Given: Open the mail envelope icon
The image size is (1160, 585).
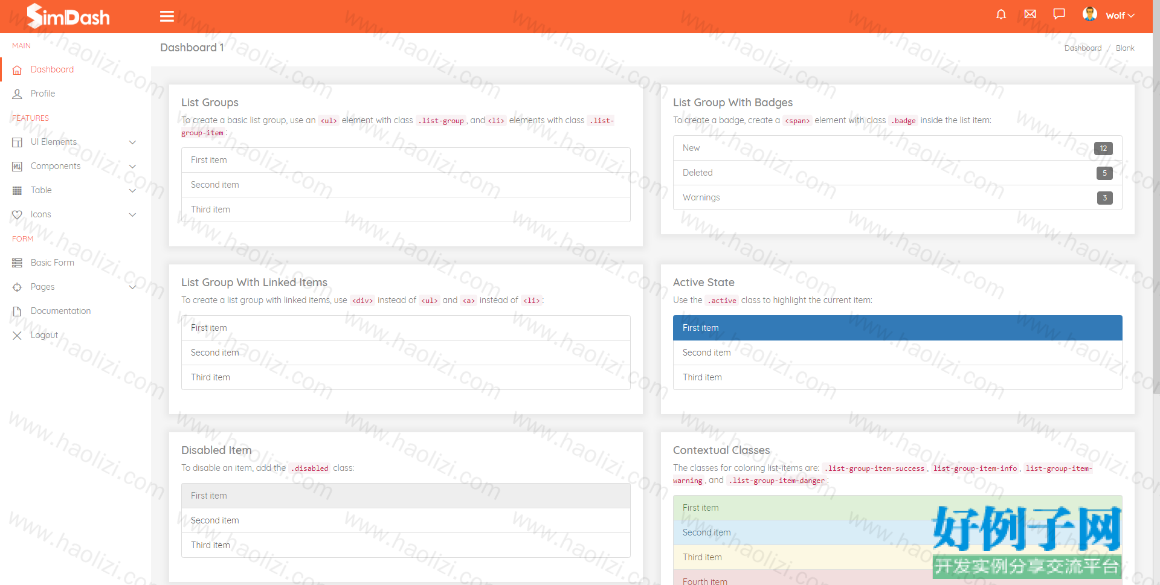Looking at the screenshot, I should pyautogui.click(x=1030, y=14).
